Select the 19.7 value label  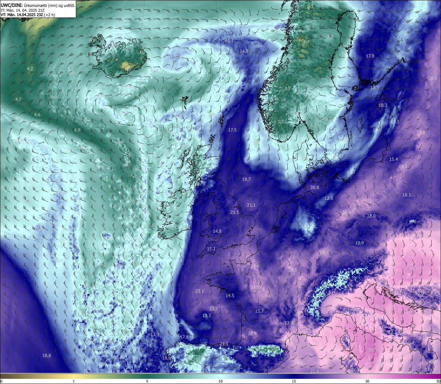pyautogui.click(x=246, y=179)
